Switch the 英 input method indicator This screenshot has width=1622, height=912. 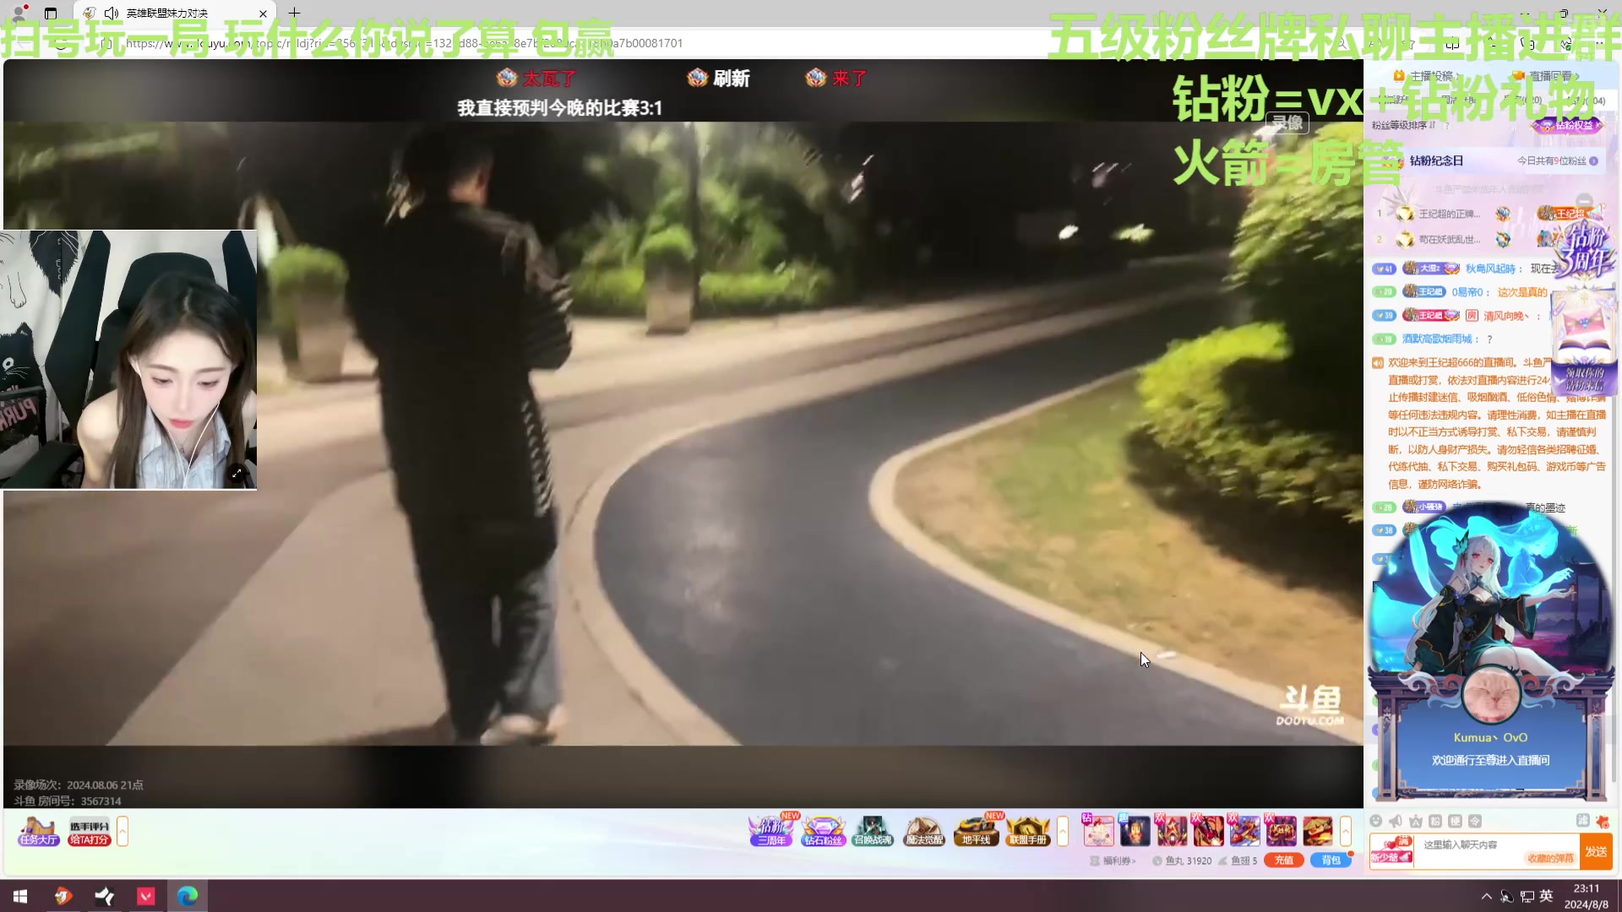[x=1546, y=896]
